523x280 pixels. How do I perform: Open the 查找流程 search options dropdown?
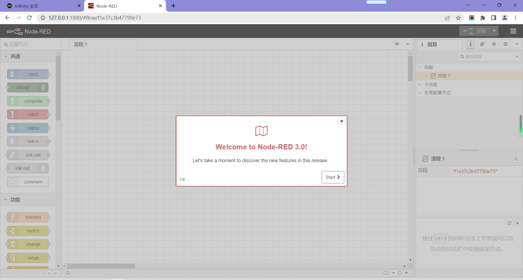(x=517, y=57)
